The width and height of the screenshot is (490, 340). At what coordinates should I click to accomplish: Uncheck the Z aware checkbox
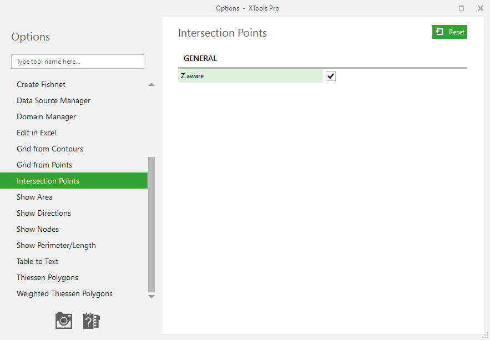331,76
